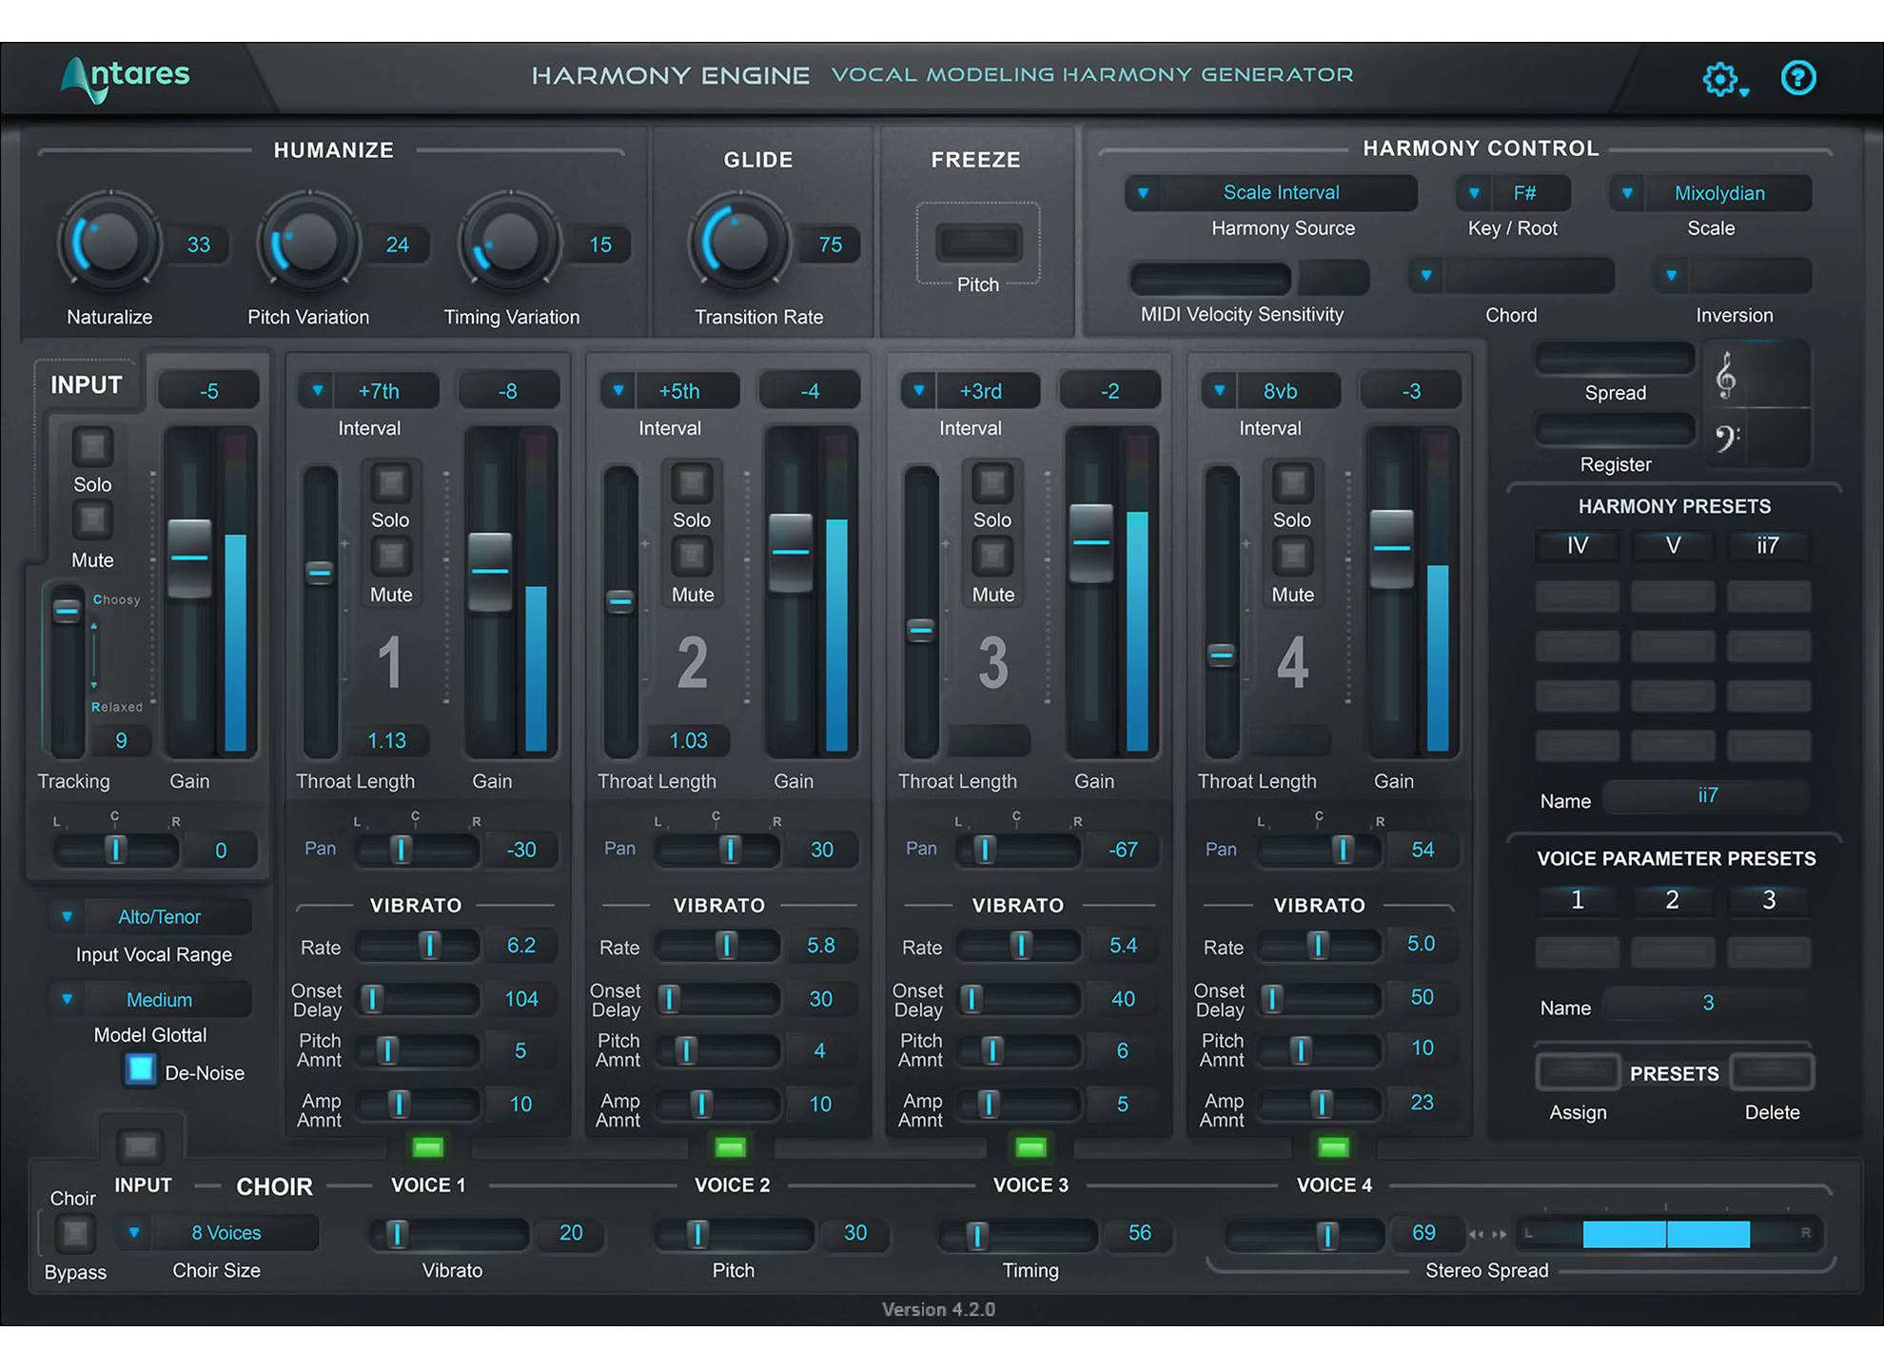The height and width of the screenshot is (1370, 1884).
Task: Open the Model Glottal Medium dropdown
Action: [150, 1000]
